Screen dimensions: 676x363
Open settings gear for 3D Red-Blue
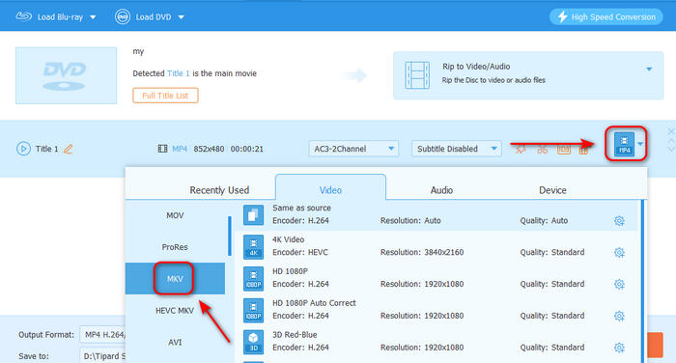point(619,348)
